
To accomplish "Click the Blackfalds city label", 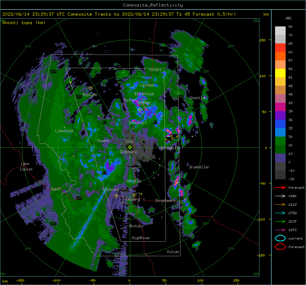I will [x=144, y=94].
